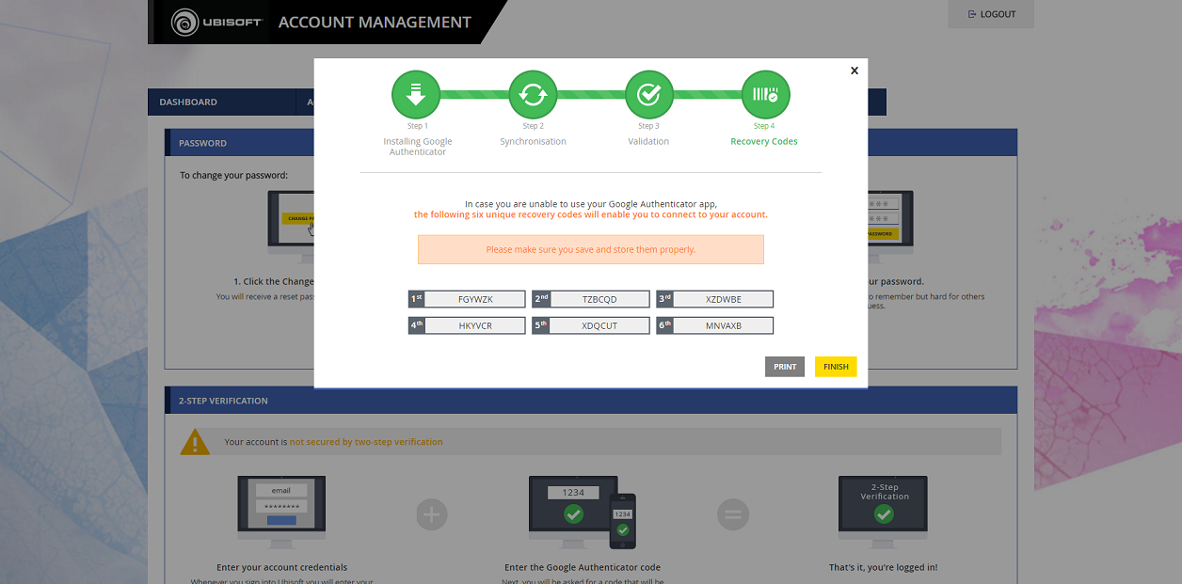1182x584 pixels.
Task: Select the 6th recovery code MNVAXB
Action: pyautogui.click(x=715, y=325)
